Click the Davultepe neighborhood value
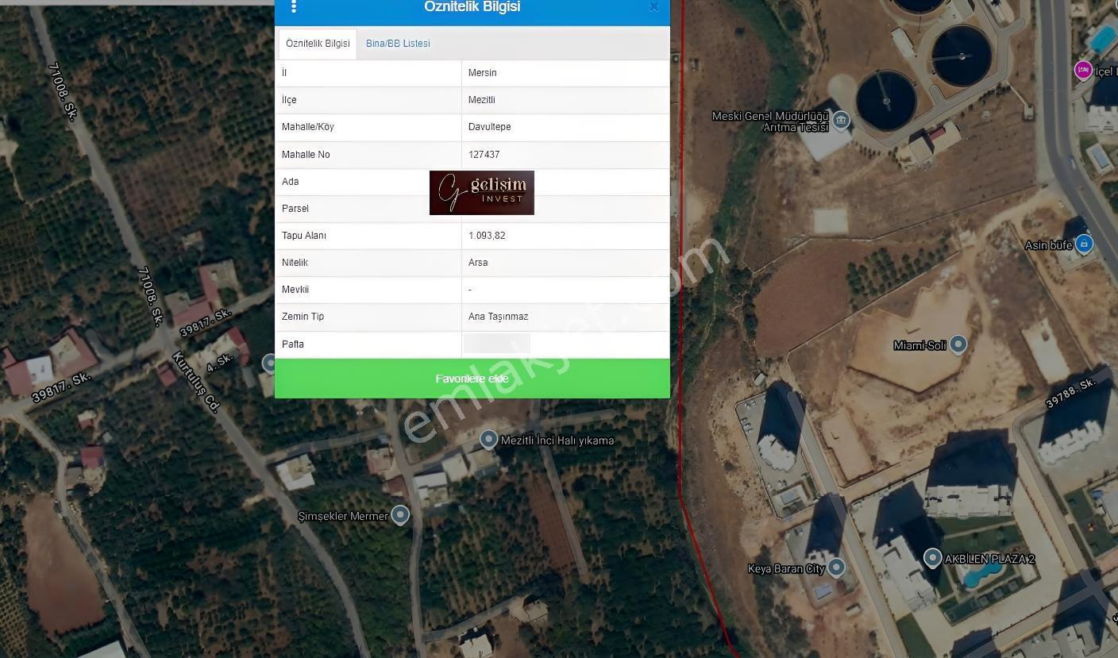 coord(489,127)
